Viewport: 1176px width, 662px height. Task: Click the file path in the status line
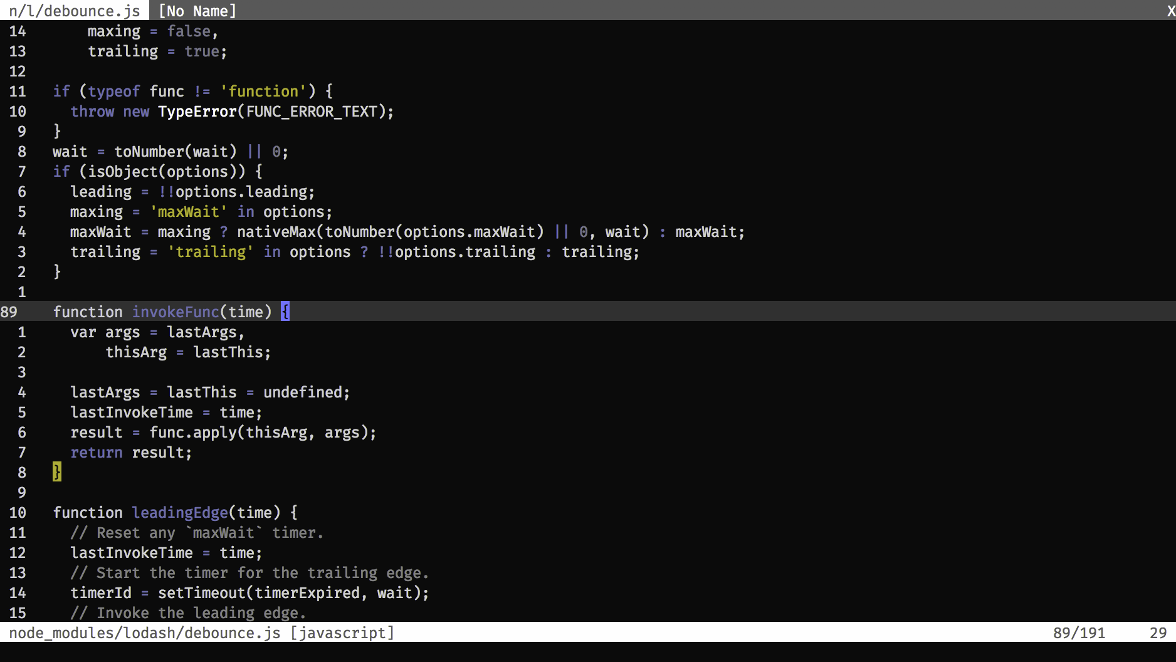145,633
